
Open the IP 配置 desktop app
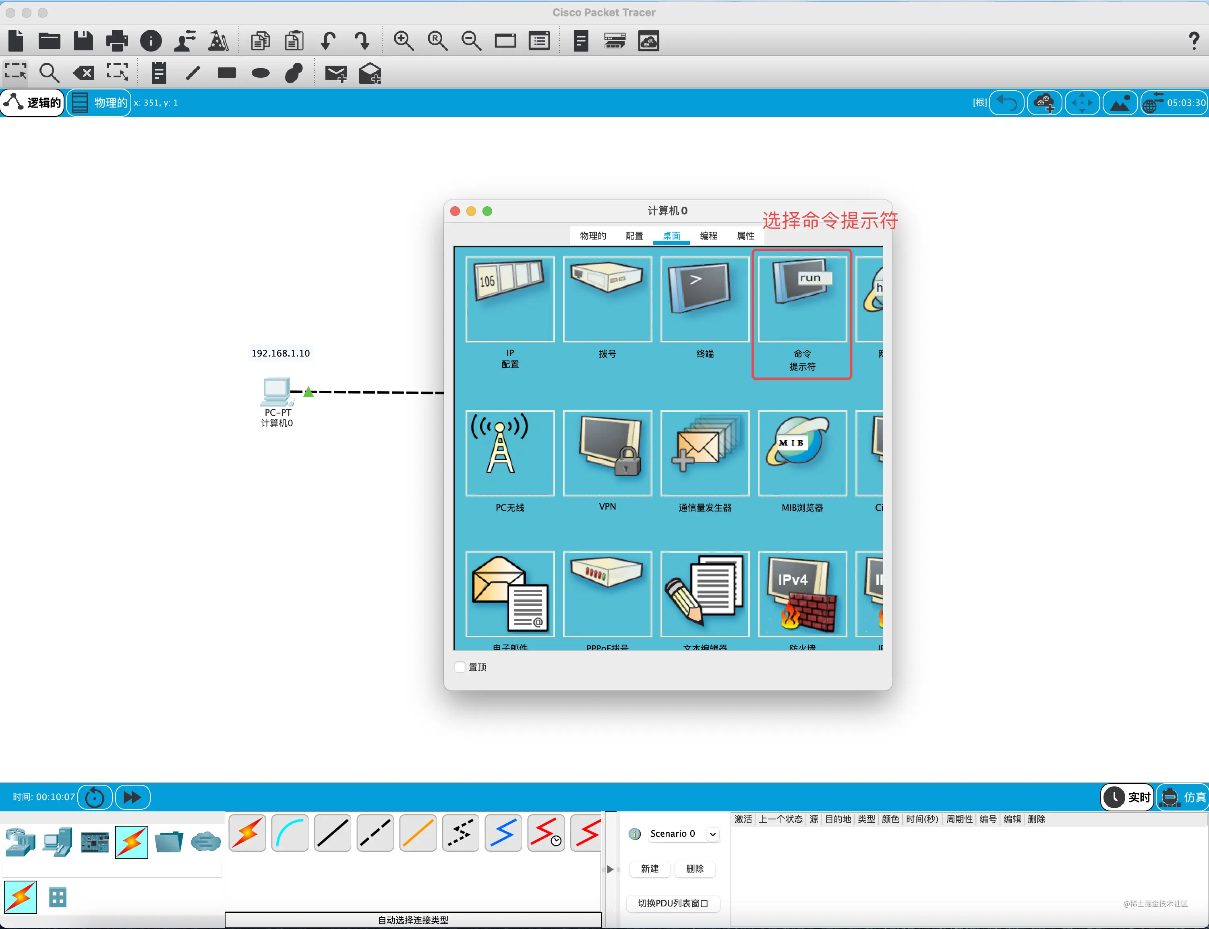pyautogui.click(x=510, y=299)
